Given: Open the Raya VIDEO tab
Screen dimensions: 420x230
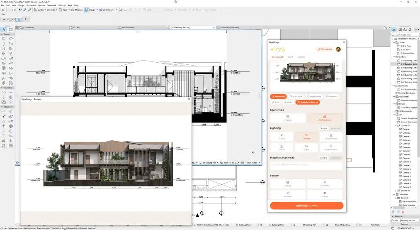Looking at the screenshot, I should pyautogui.click(x=301, y=57).
